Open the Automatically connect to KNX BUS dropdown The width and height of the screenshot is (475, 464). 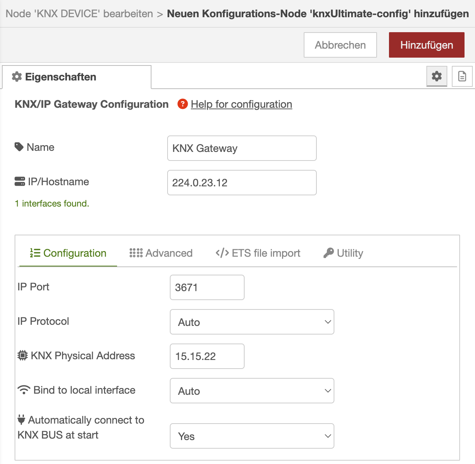(x=252, y=436)
